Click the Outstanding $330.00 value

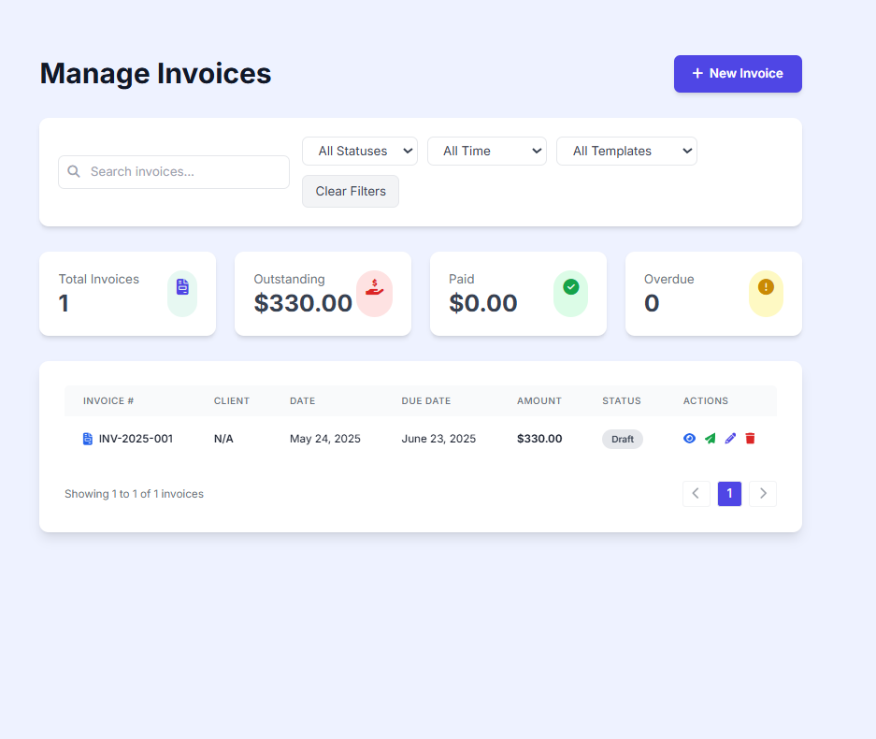(303, 303)
